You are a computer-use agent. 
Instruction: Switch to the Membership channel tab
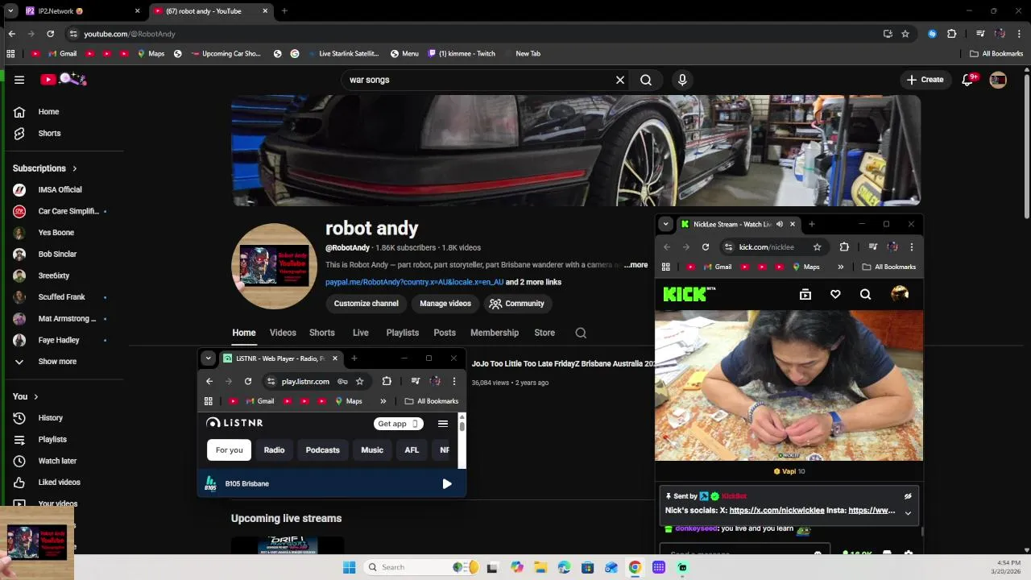coord(495,333)
